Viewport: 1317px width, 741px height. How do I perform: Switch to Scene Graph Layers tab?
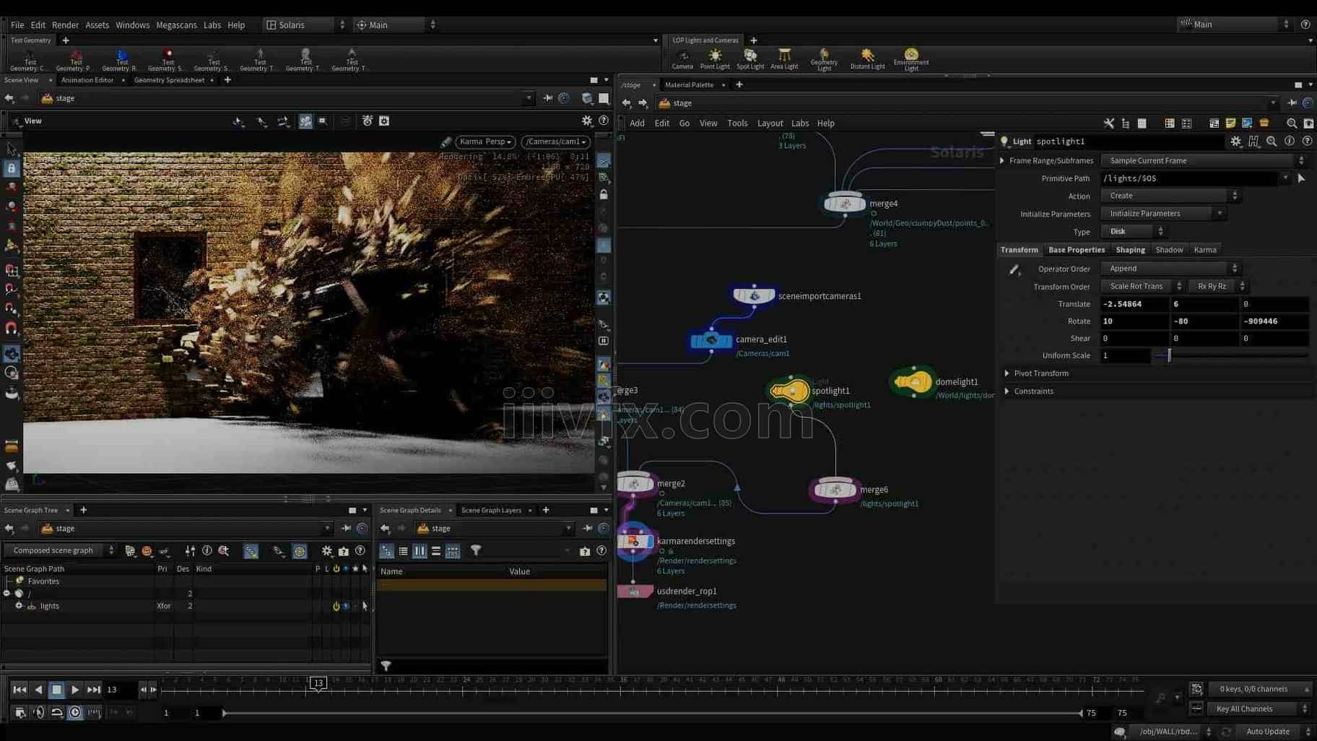491,511
